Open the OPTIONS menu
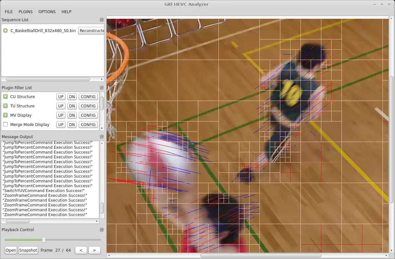395x259 pixels. [47, 12]
